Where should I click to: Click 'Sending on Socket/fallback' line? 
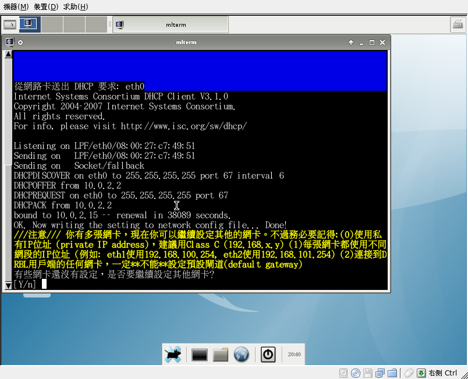coord(79,165)
